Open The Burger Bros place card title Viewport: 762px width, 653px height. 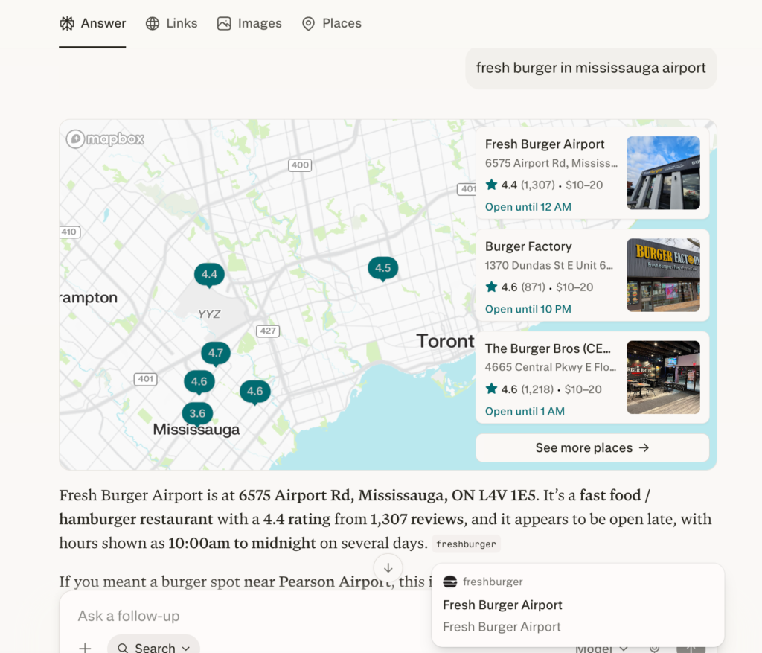(548, 348)
